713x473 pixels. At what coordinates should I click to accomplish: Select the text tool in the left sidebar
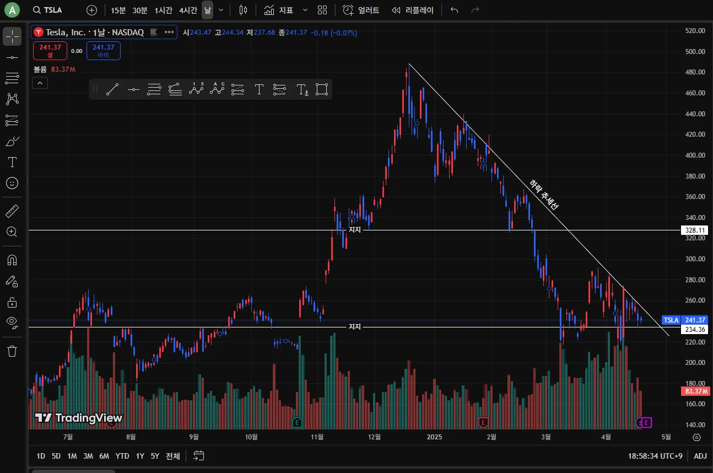coord(12,162)
